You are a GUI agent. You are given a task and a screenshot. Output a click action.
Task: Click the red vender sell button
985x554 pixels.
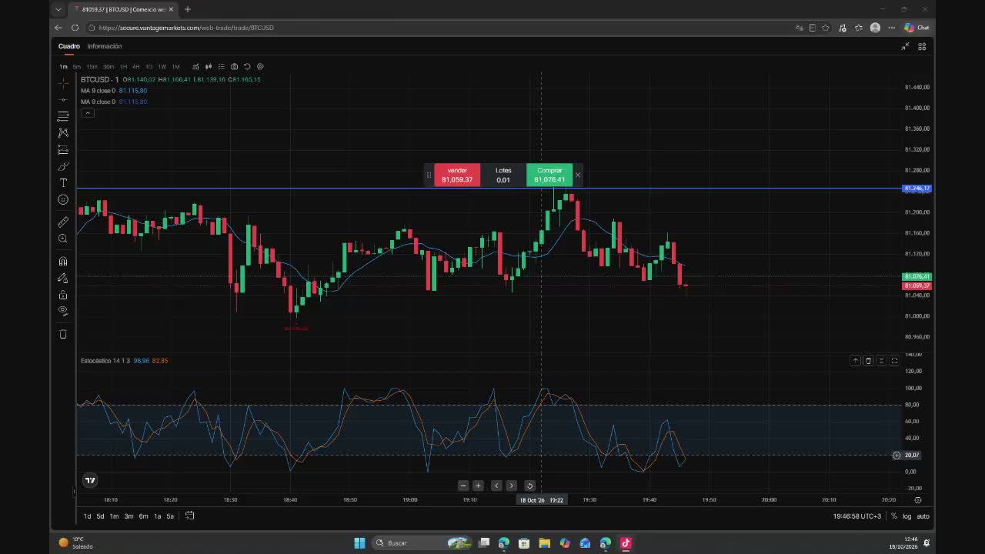457,175
